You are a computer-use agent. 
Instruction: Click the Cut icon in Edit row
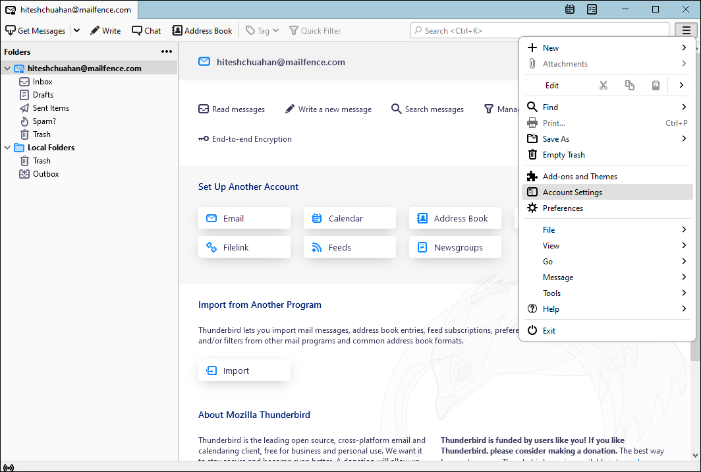(603, 85)
